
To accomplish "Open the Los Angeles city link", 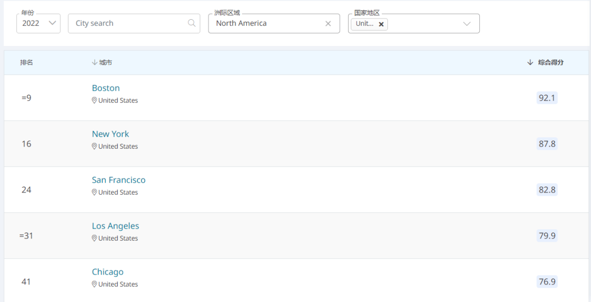I will coord(115,226).
